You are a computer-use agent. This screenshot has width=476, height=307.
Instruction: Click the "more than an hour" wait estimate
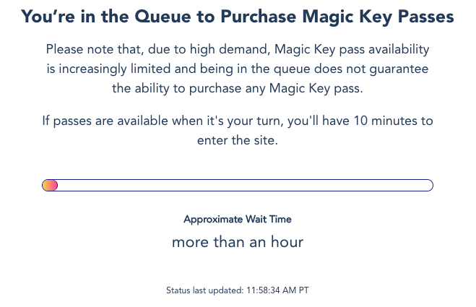coord(238,242)
